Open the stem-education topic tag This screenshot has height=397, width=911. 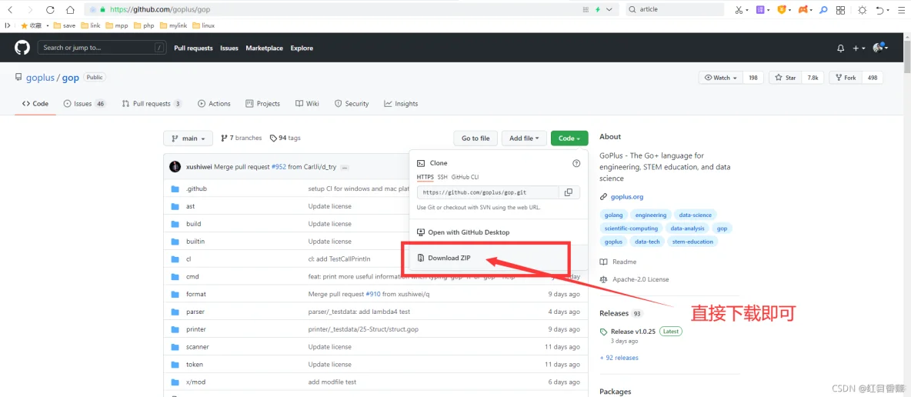692,242
